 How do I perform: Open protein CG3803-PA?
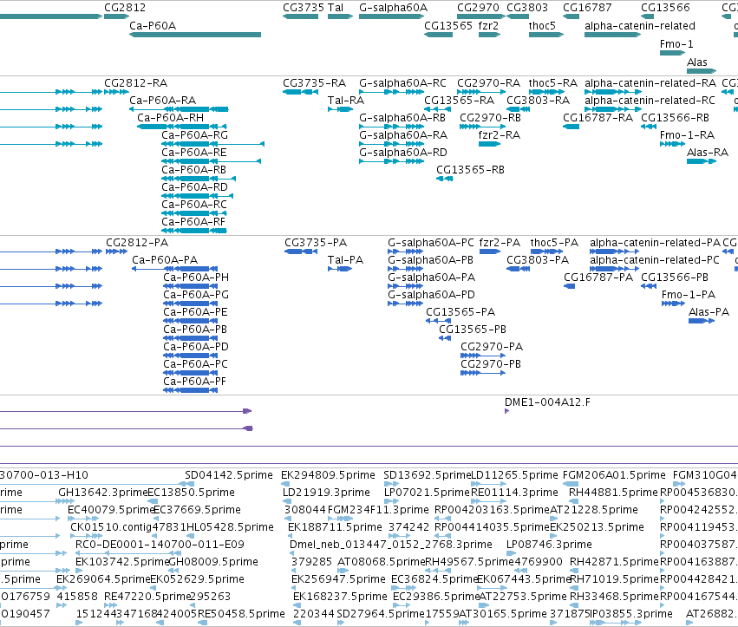(538, 260)
